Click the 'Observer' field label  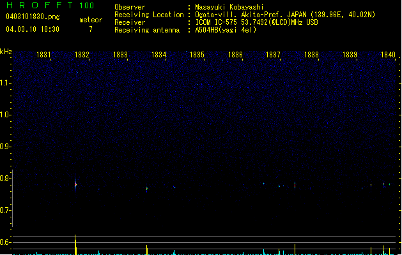click(130, 7)
